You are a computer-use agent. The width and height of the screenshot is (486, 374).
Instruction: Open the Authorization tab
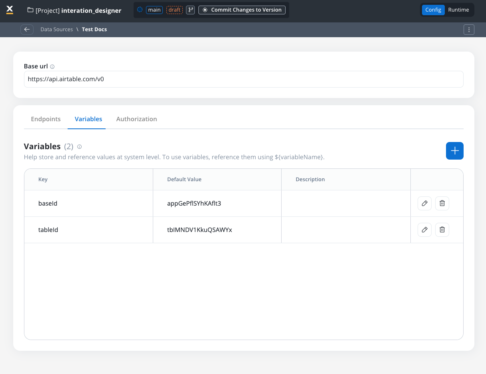click(136, 119)
